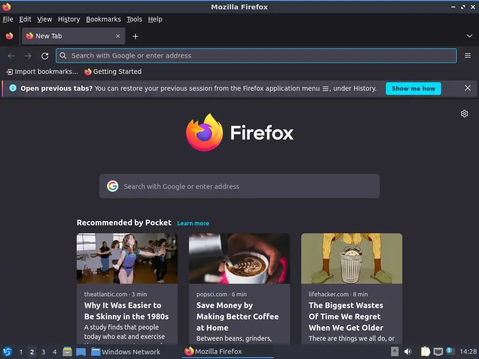479x359 pixels.
Task: Click the Pocket Learn more link
Action: pos(193,223)
